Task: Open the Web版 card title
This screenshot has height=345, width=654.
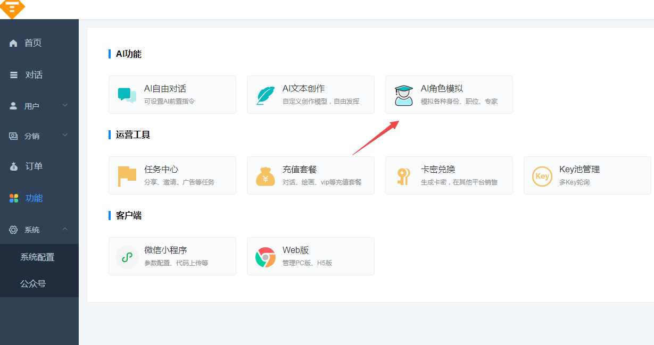Action: (295, 250)
